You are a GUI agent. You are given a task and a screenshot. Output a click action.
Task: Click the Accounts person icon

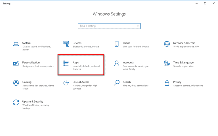click(x=116, y=63)
